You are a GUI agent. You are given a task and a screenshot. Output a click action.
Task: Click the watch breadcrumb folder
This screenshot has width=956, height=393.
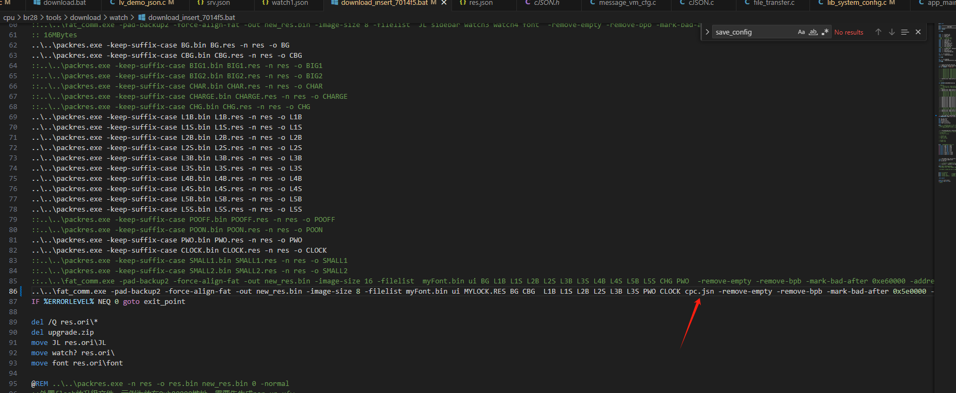pyautogui.click(x=118, y=17)
